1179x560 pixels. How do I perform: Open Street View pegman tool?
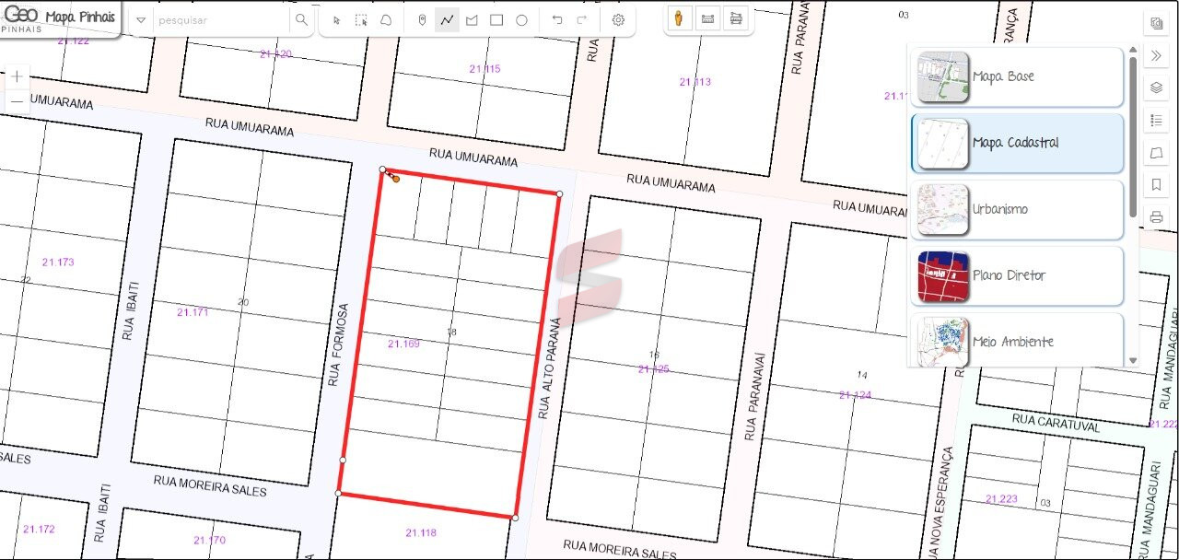680,19
